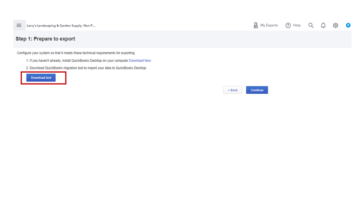Proceed with the Continue button
Image resolution: width=363 pixels, height=204 pixels.
coord(257,90)
